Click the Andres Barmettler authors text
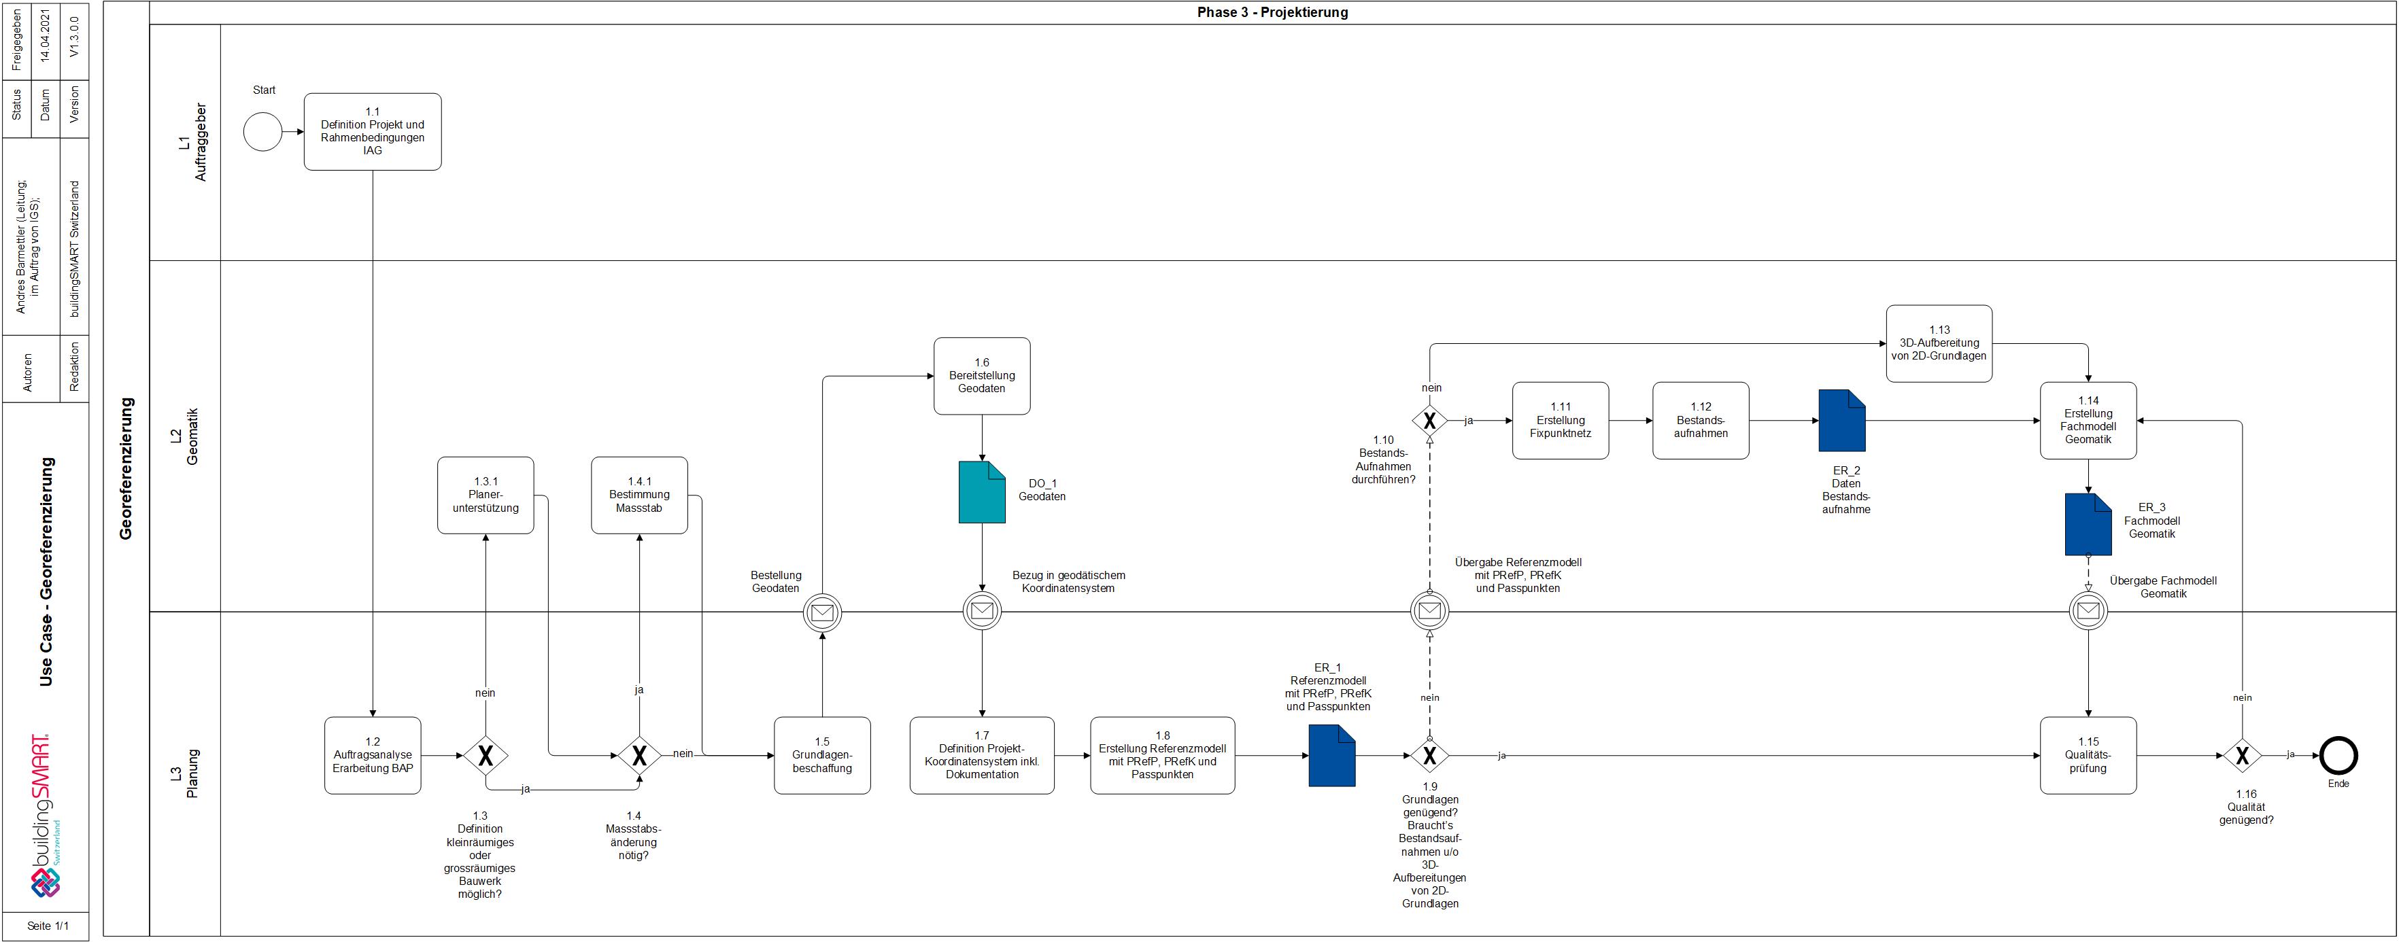 [x=28, y=246]
